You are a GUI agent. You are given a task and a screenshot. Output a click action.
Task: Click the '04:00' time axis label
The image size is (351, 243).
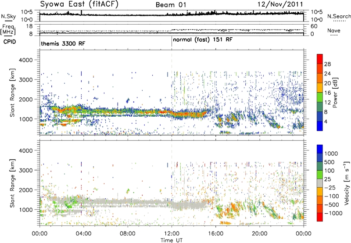click(x=83, y=234)
